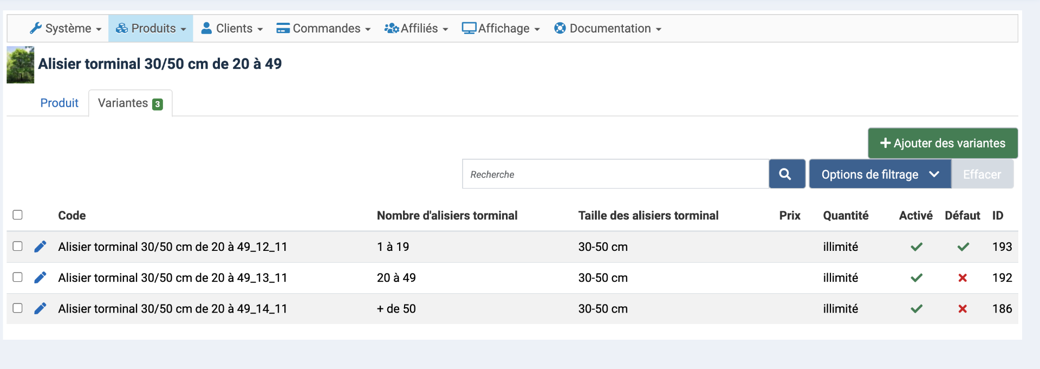The image size is (1040, 369).
Task: Expand the Options de filtrage dropdown
Action: click(x=880, y=174)
